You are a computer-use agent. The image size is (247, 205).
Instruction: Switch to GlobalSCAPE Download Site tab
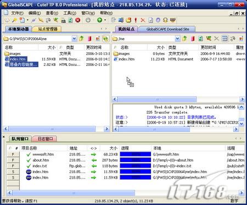click(x=167, y=29)
